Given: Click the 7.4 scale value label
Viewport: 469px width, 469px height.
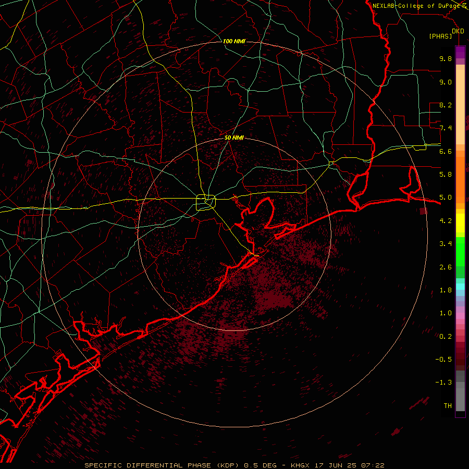Looking at the screenshot, I should click(446, 128).
